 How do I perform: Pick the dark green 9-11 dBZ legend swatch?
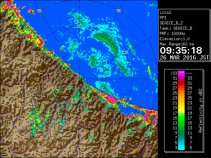181,133
